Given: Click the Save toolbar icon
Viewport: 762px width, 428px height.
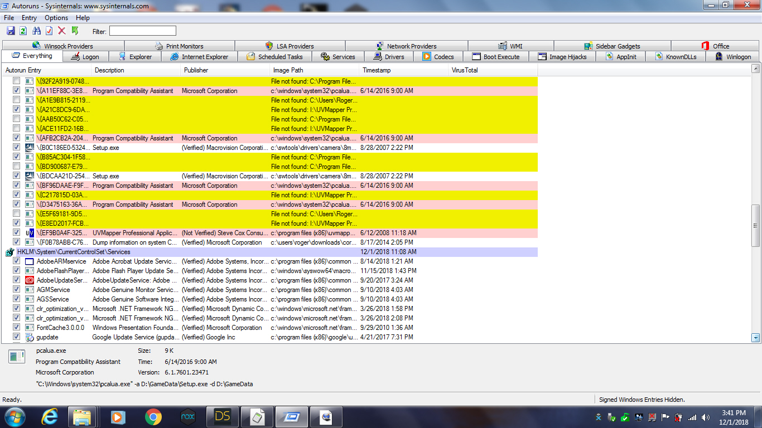Looking at the screenshot, I should pos(11,31).
